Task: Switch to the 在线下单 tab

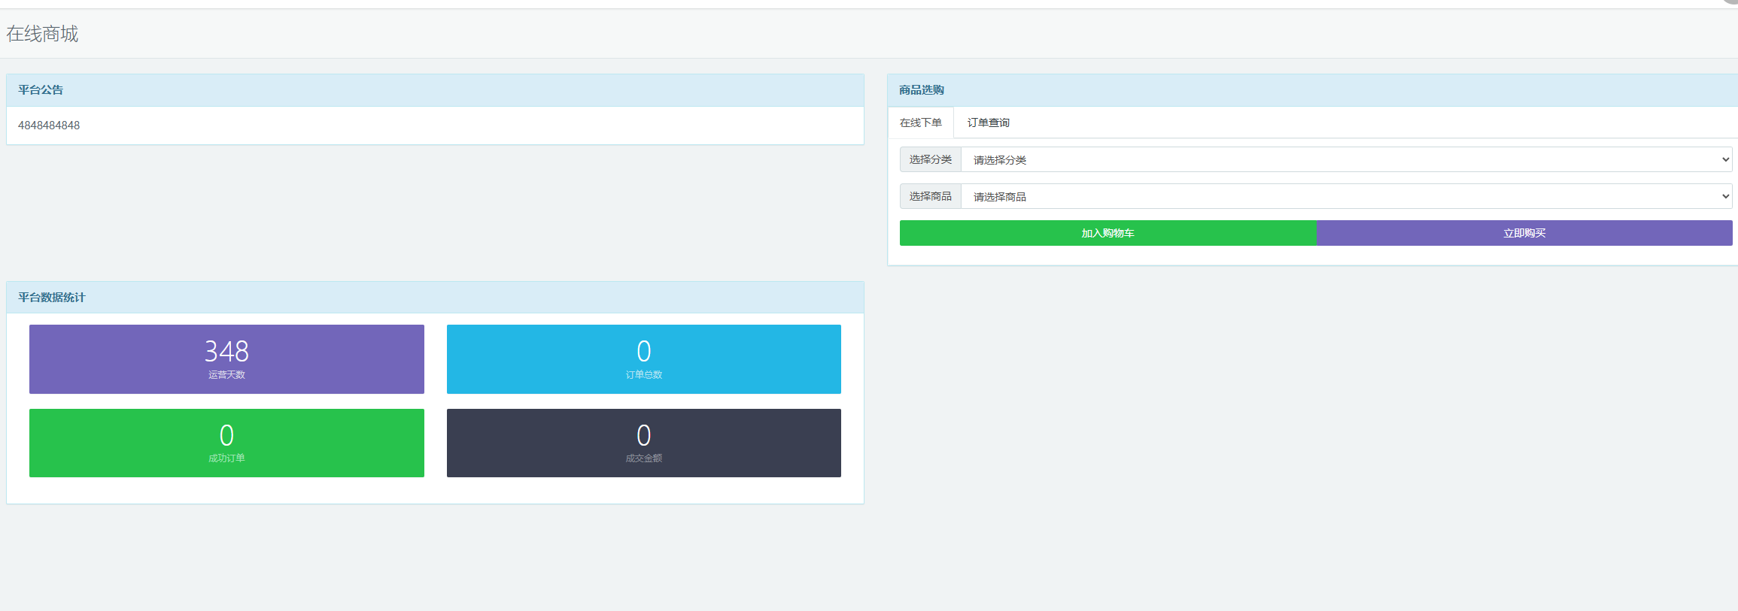Action: [920, 123]
